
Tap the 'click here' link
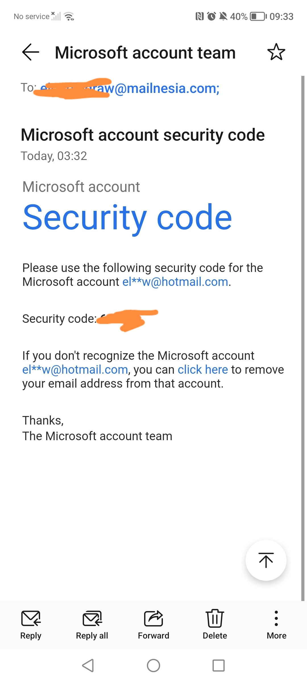[x=203, y=370]
